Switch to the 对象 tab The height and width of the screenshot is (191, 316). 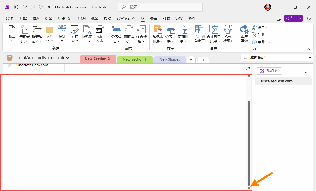click(166, 18)
